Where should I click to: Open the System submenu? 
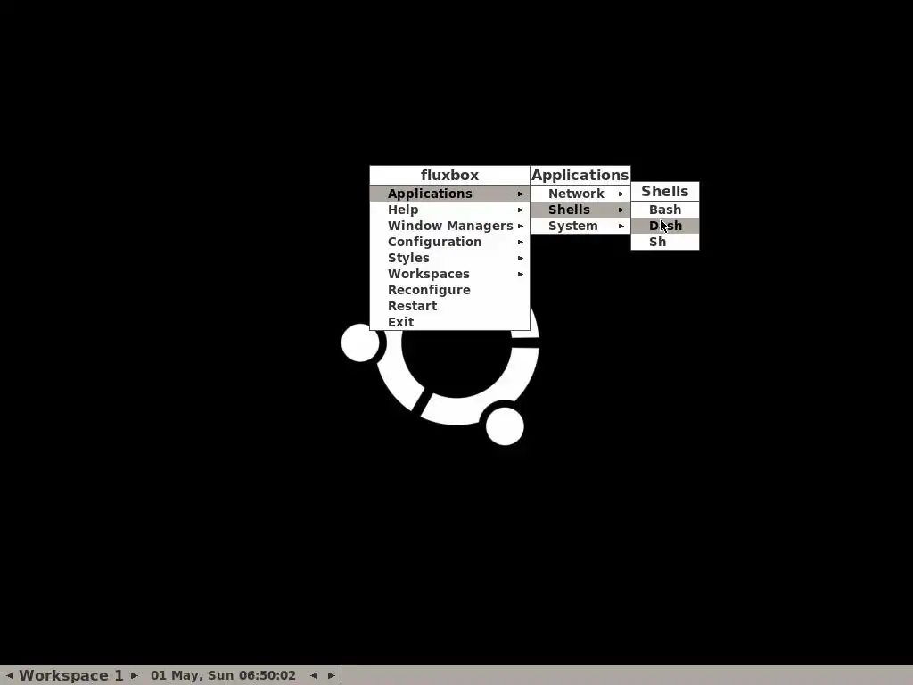(x=580, y=226)
